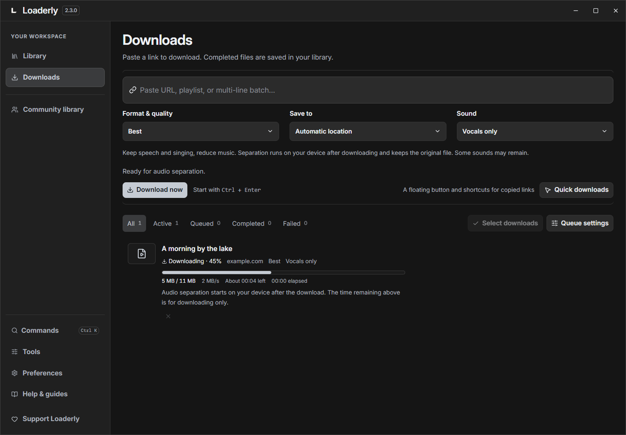Switch to the Failed tab
Screen dimensions: 626x435
[x=295, y=224]
